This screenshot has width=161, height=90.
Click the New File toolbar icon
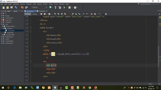(3, 7)
